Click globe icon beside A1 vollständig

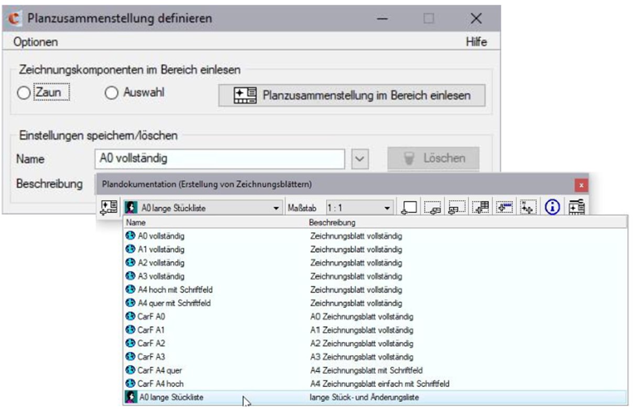click(x=131, y=249)
